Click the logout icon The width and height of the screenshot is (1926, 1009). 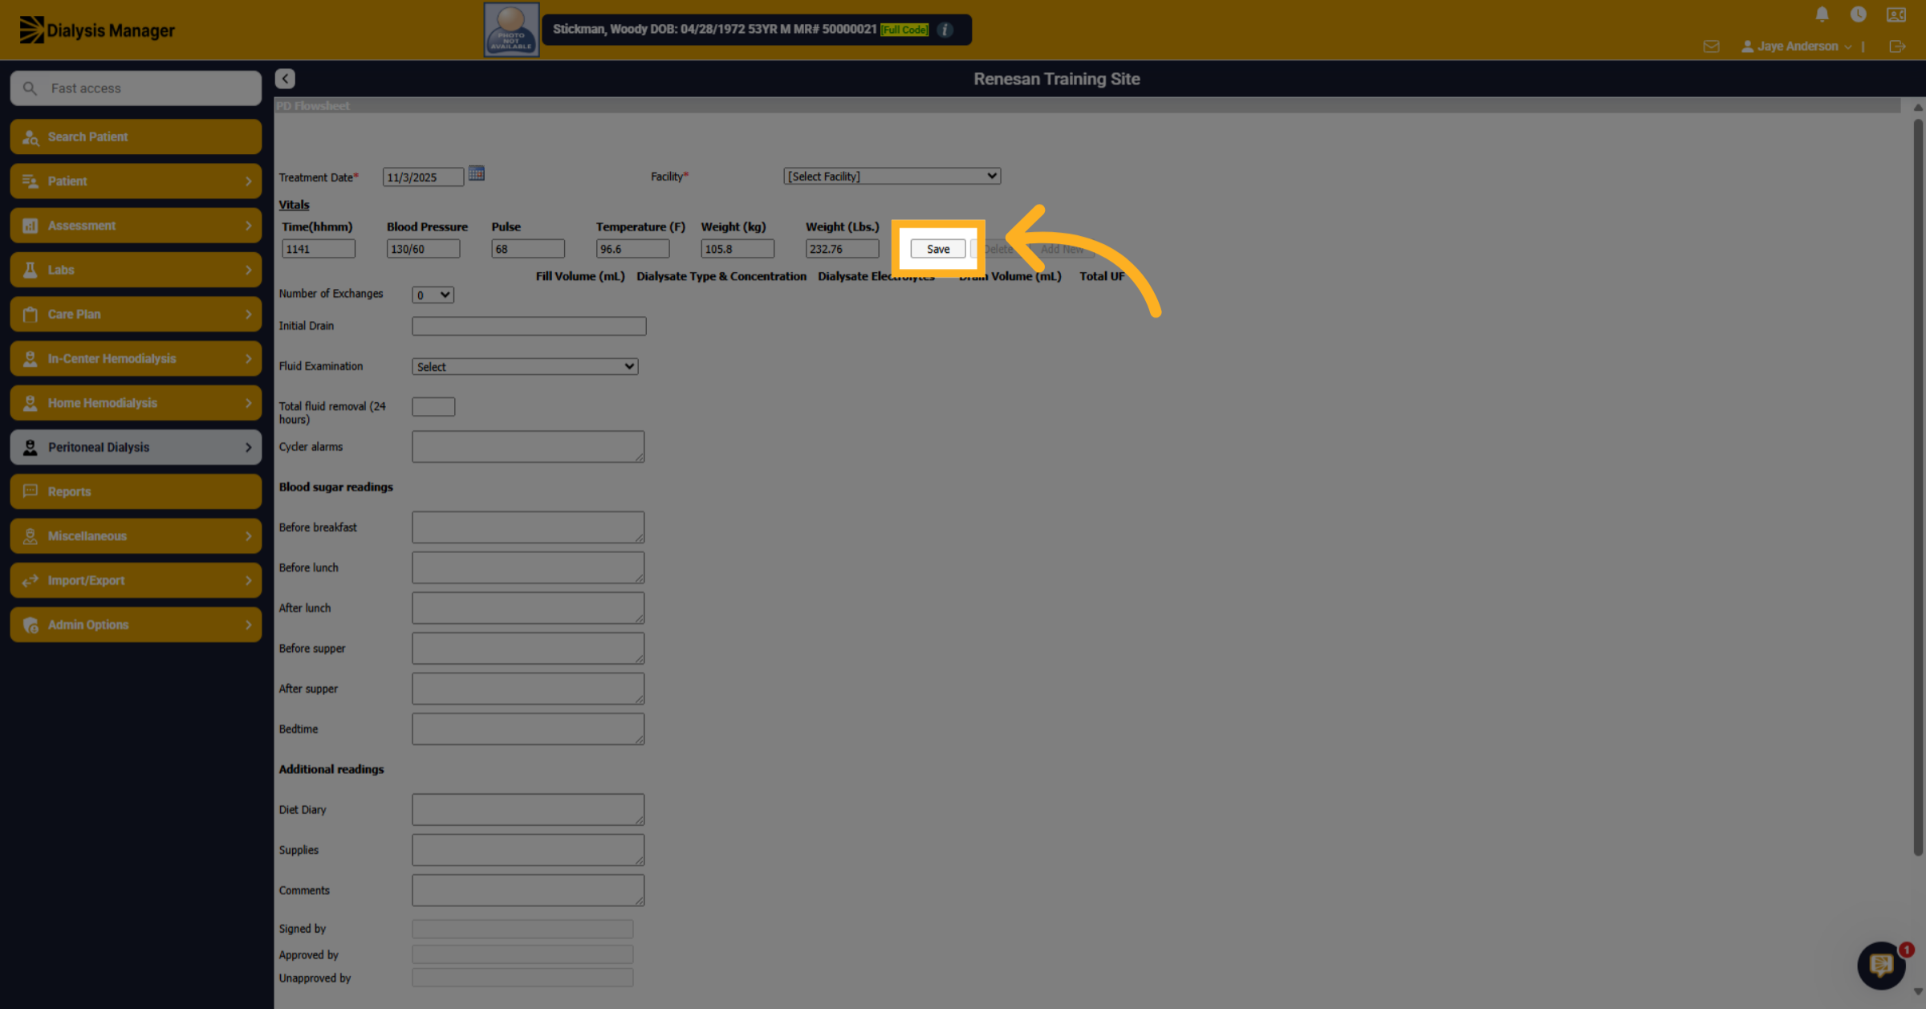[x=1897, y=47]
